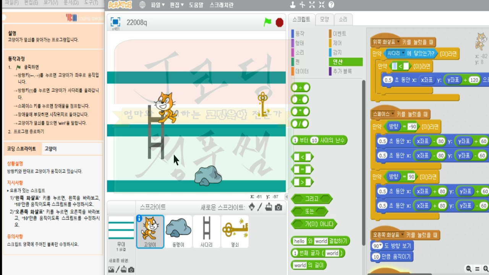
Task: Open the camera to capture a new sprite
Action: [278, 207]
